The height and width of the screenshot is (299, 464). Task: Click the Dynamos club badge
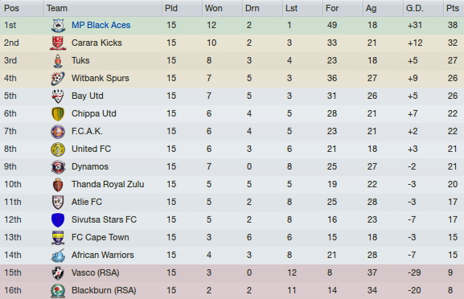pyautogui.click(x=58, y=167)
